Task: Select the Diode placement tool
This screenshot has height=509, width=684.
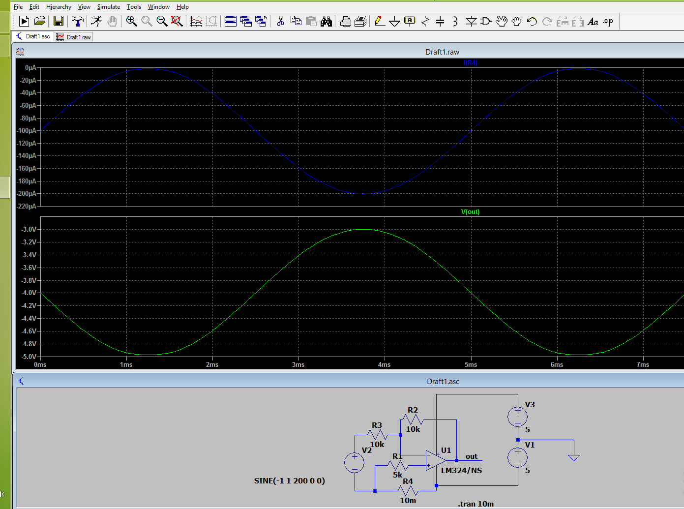Action: coord(471,21)
